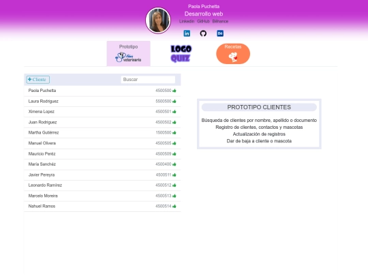Select the Prototipo veterinaria tab
Screen dimensions: 368x276
(x=128, y=54)
